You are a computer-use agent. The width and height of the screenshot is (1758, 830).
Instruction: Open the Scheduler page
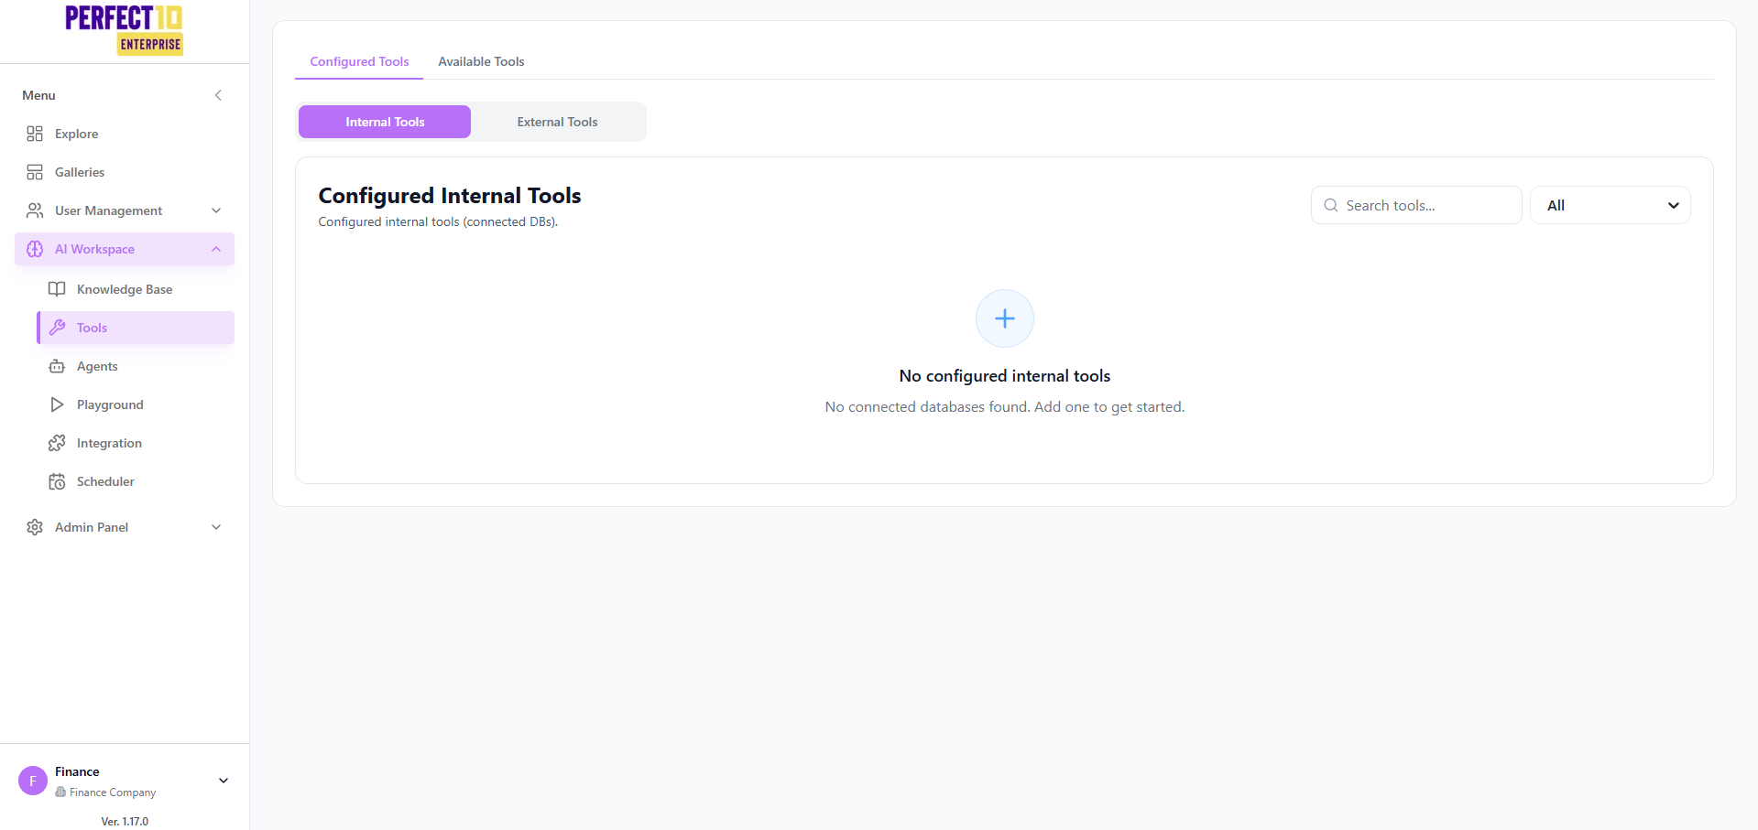[x=136, y=481]
